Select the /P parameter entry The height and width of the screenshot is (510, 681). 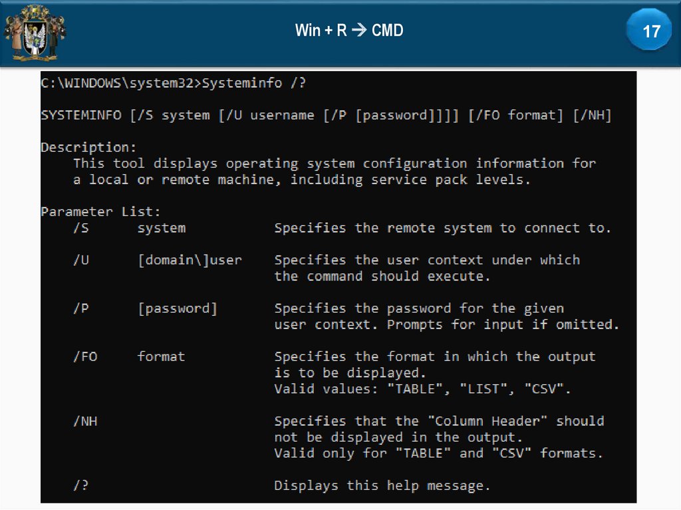(x=81, y=309)
